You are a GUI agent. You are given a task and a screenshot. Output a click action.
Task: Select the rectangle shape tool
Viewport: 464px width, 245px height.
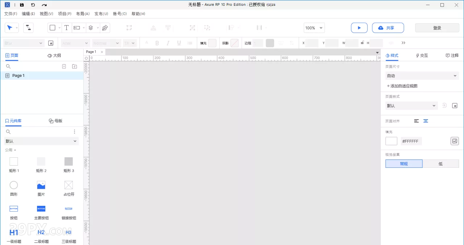pyautogui.click(x=53, y=28)
